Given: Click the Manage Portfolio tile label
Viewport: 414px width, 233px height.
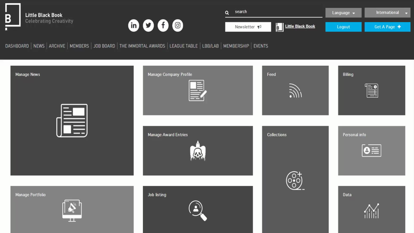Looking at the screenshot, I should tap(31, 195).
